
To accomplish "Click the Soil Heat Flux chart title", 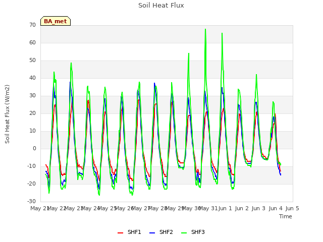I will [x=161, y=6].
